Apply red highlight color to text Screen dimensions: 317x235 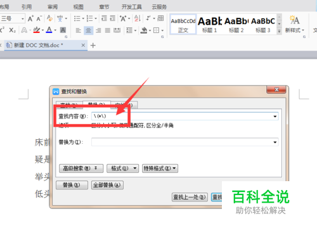(x=37, y=30)
